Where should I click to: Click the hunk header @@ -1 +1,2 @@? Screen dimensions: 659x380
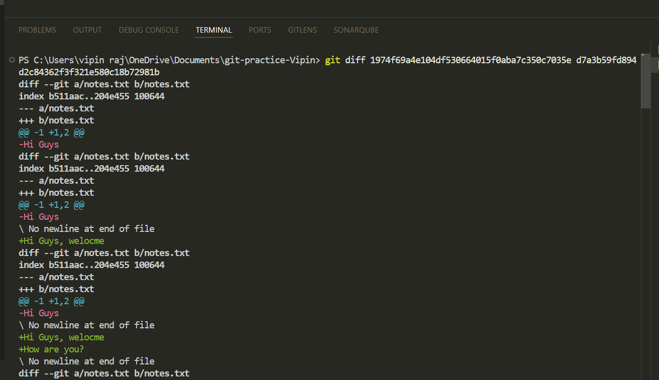click(x=51, y=132)
